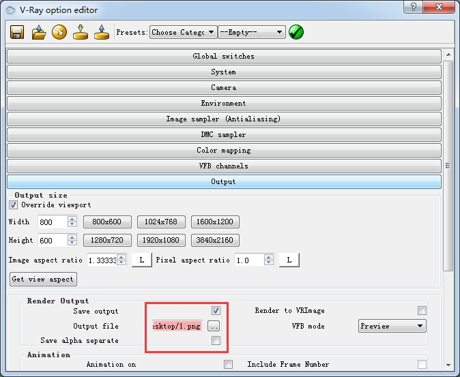
Task: Open the Choose Category presets dropdown
Action: click(183, 32)
